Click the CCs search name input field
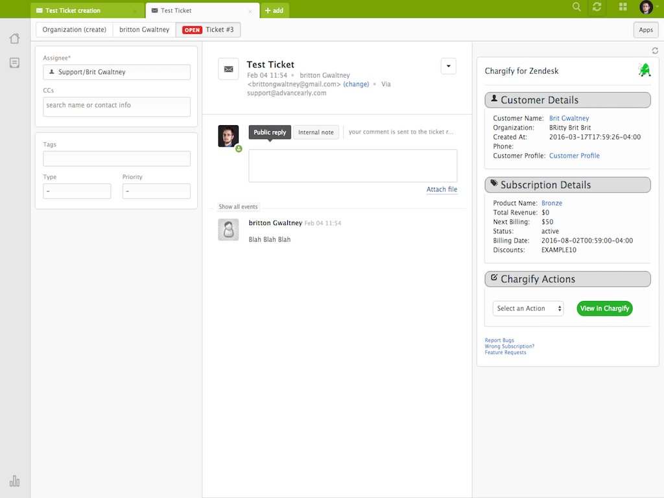The image size is (664, 498). tap(117, 107)
